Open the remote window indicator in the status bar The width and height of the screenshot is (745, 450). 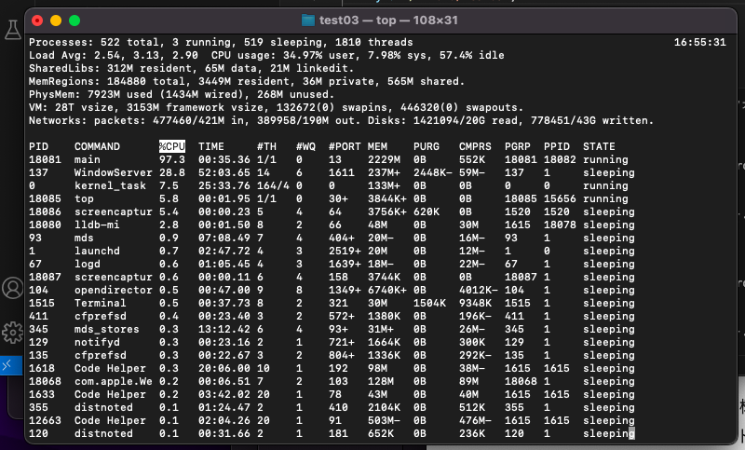click(x=10, y=365)
